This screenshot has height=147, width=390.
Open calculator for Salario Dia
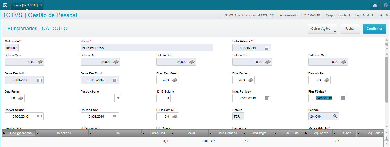[x=116, y=62]
